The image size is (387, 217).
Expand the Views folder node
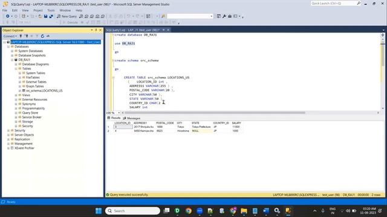tap(16, 95)
